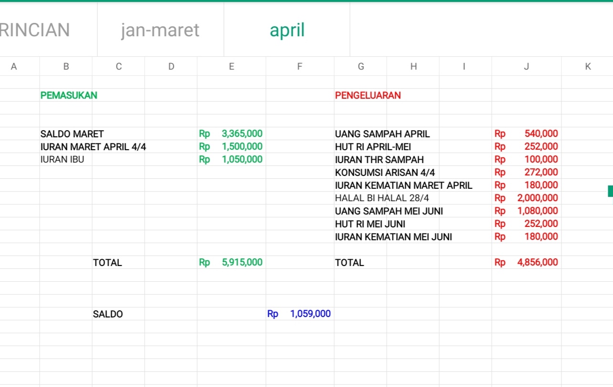Viewport: 613px width, 387px height.
Task: Click the blue saldo Rp 1,059,000 cell
Action: point(299,314)
